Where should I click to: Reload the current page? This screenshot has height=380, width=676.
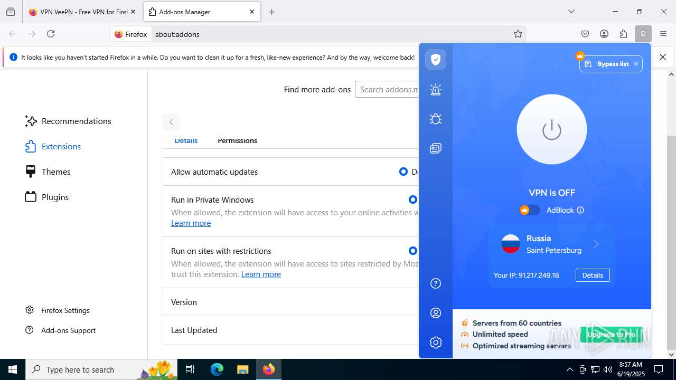click(x=51, y=34)
